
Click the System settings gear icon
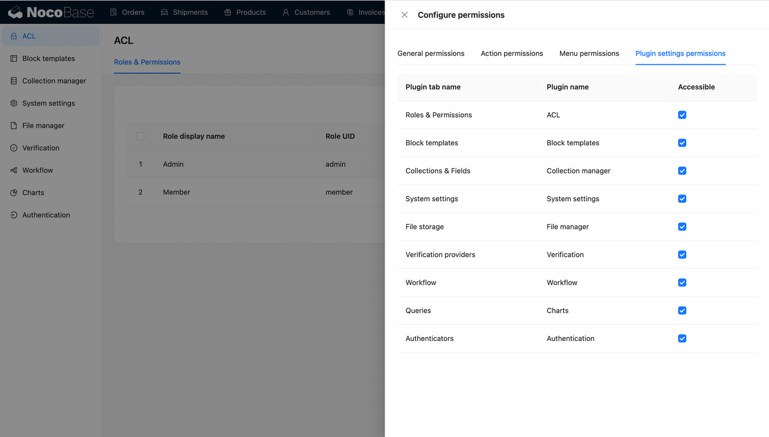pos(14,103)
